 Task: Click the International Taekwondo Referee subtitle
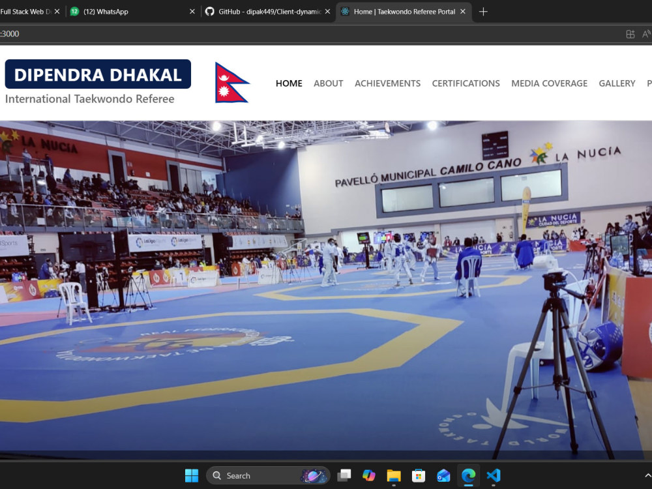(x=89, y=99)
